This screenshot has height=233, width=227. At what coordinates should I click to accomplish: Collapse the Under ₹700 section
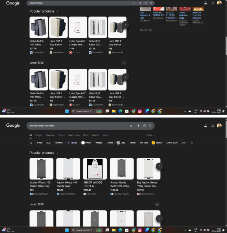tap(124, 63)
